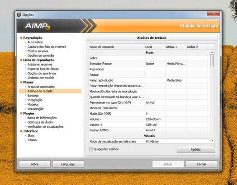Click the Ctrl+Up shortcut cell
Viewport: 237px width, 185px height.
pos(155,125)
